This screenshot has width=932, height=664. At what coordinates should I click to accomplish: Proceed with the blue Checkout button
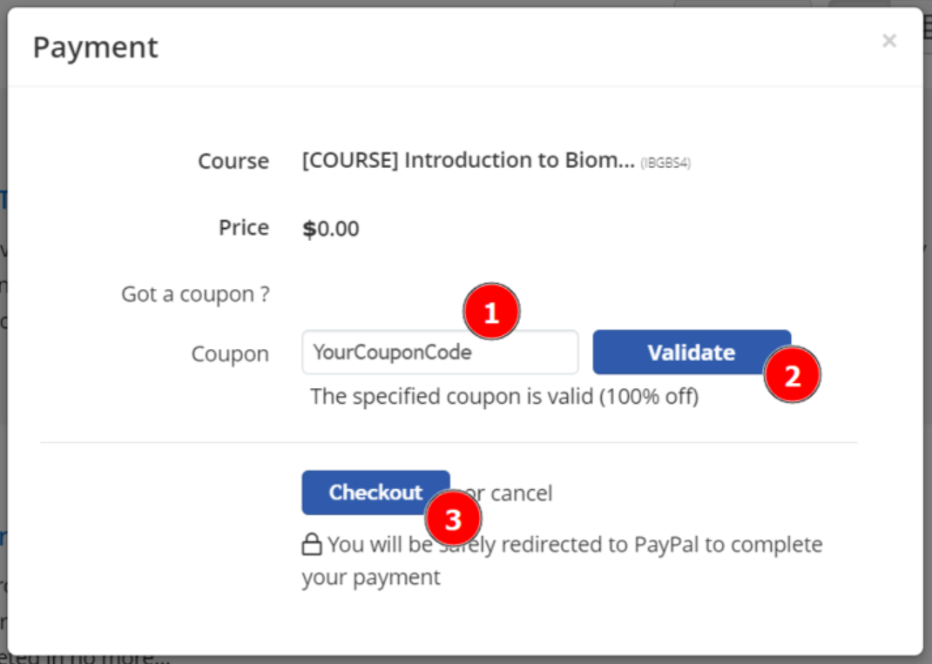point(375,493)
